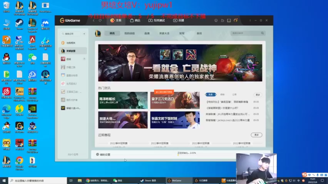
Task: Open GeForce Experience desktop icon
Action: pos(32,112)
